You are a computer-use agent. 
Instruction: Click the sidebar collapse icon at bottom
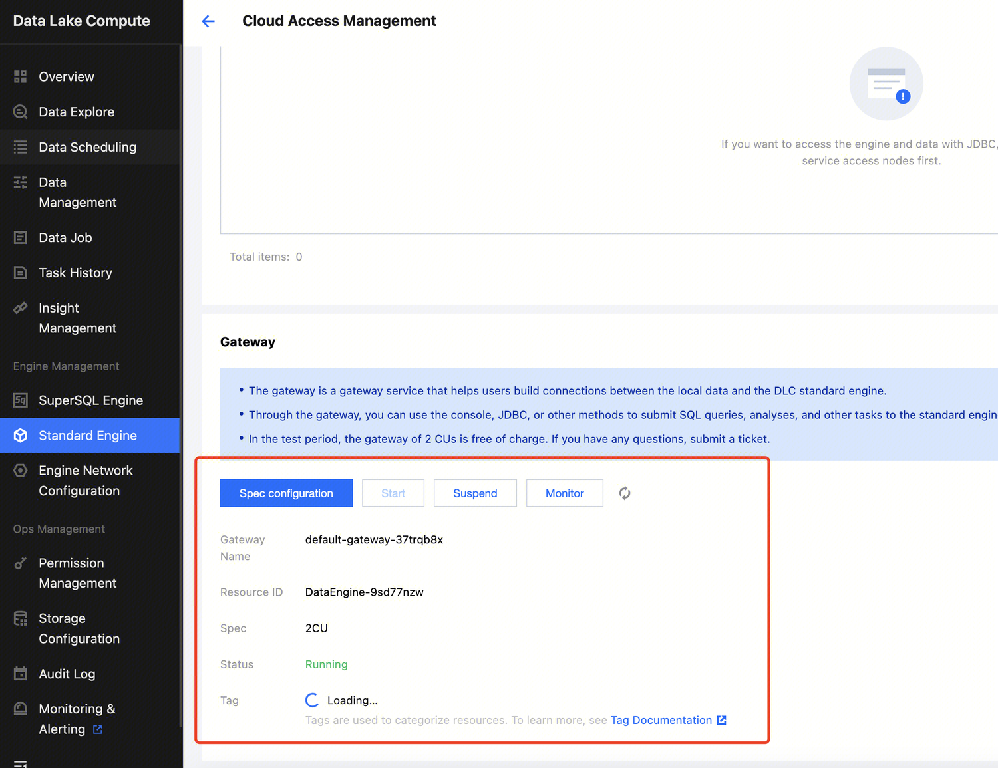coord(21,763)
